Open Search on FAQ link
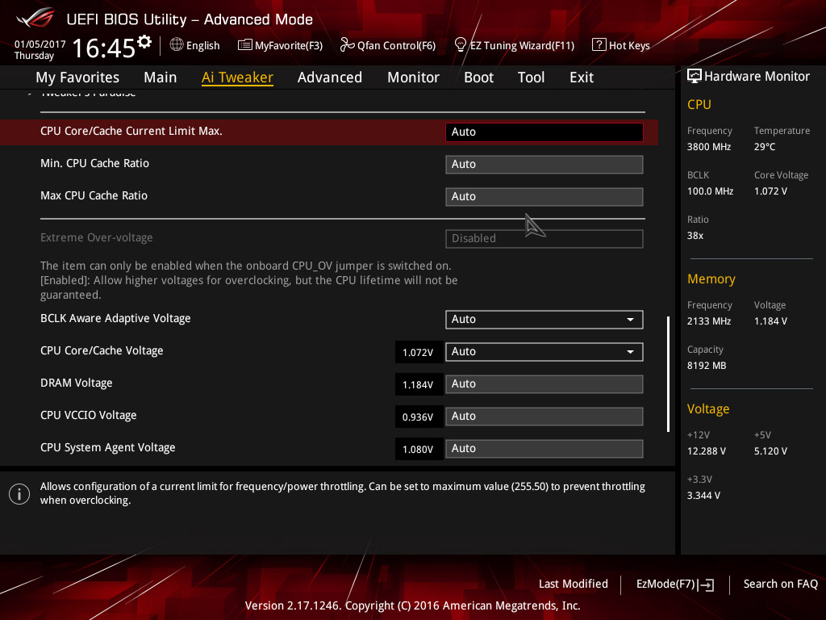 [x=780, y=584]
